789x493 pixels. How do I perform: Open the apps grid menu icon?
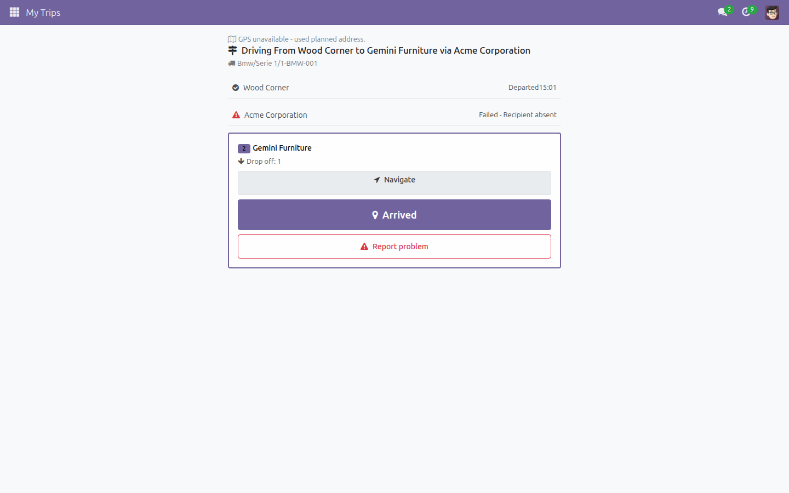coord(14,12)
